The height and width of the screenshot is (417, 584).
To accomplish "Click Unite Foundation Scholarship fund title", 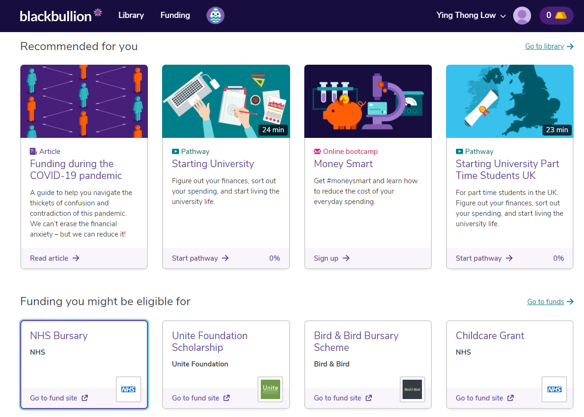I will (x=210, y=341).
